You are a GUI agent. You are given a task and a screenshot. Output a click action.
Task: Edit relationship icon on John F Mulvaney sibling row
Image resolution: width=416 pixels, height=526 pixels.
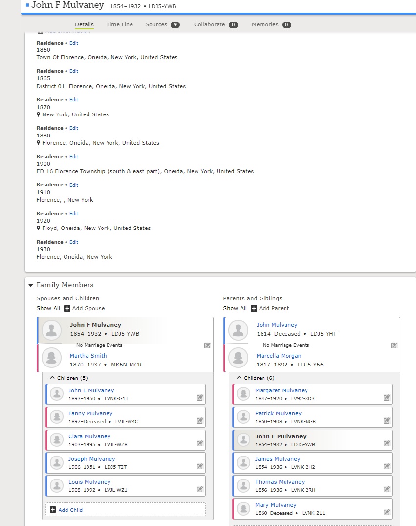click(387, 443)
